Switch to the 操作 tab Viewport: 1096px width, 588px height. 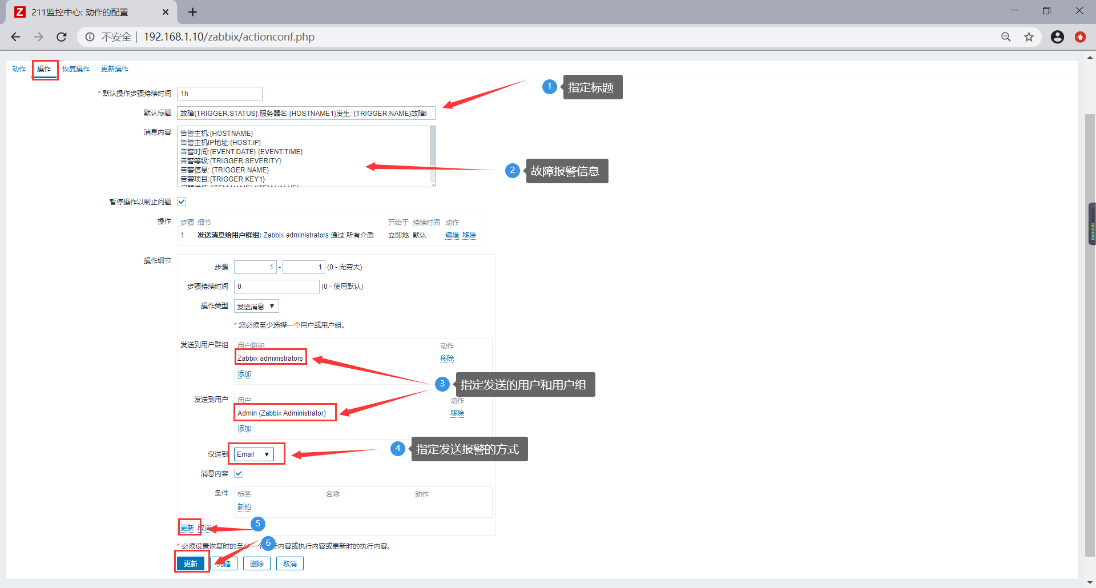[x=44, y=69]
